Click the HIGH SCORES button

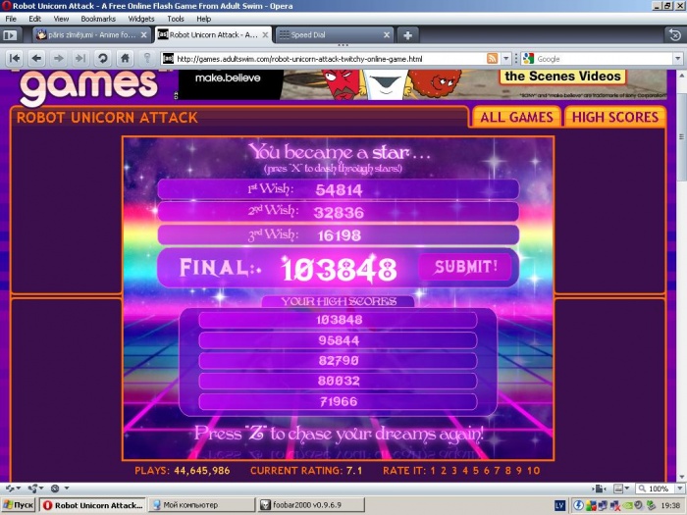point(614,117)
